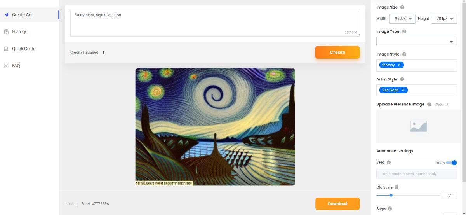The height and width of the screenshot is (215, 466).
Task: Click the Seed info icon
Action: [389, 163]
